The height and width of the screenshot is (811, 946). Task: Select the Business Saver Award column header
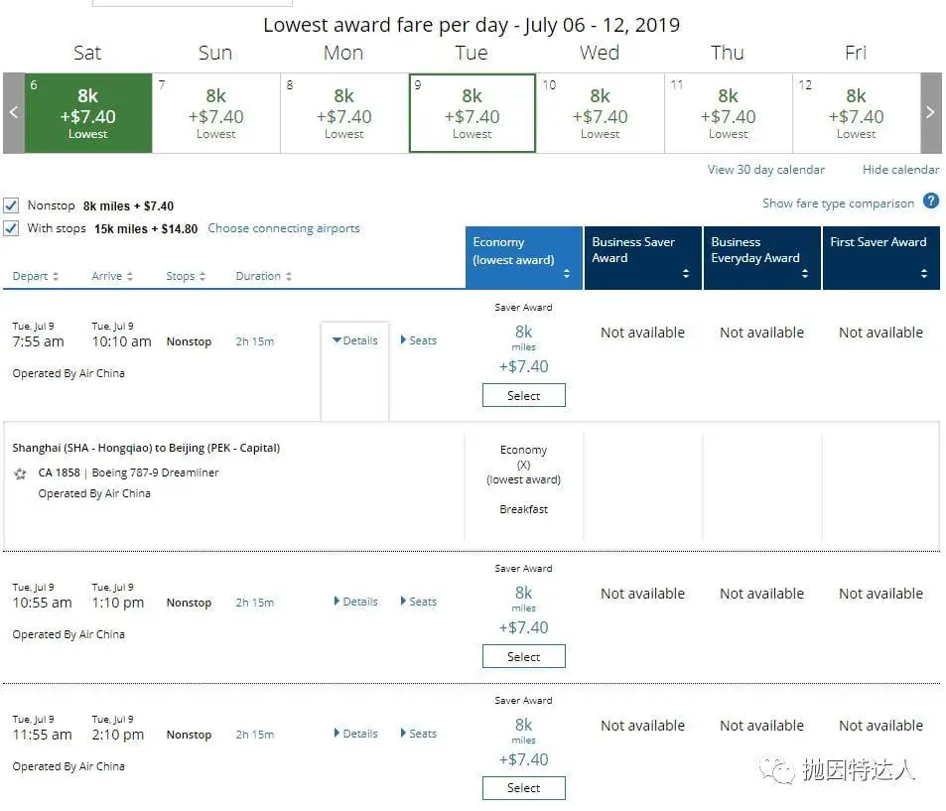(x=642, y=257)
